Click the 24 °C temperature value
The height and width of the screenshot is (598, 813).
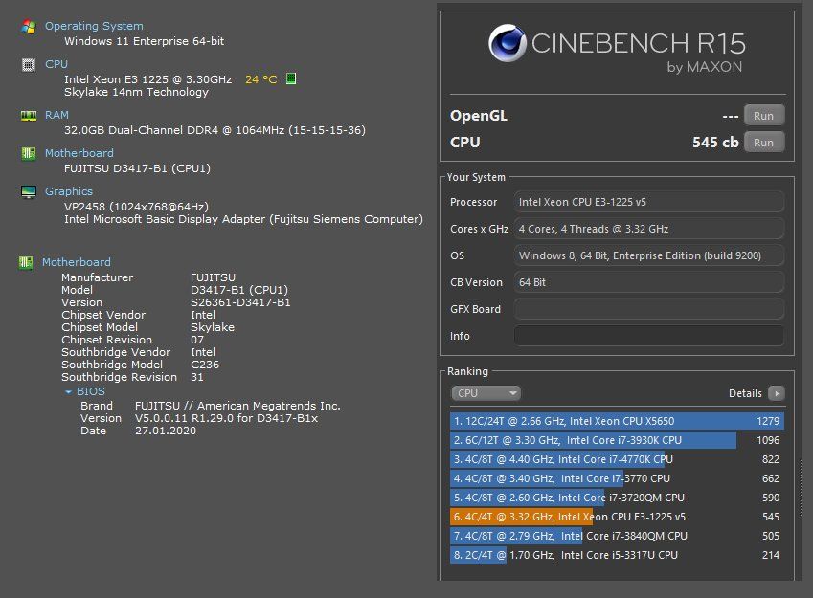(260, 79)
